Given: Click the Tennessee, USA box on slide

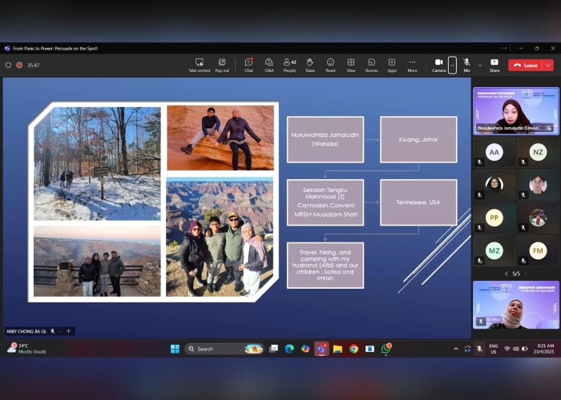Looking at the screenshot, I should pos(418,202).
